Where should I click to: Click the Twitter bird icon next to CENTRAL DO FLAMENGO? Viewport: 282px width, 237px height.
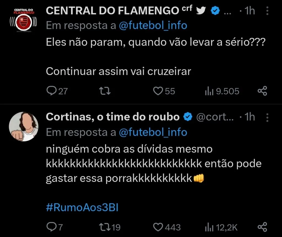201,10
